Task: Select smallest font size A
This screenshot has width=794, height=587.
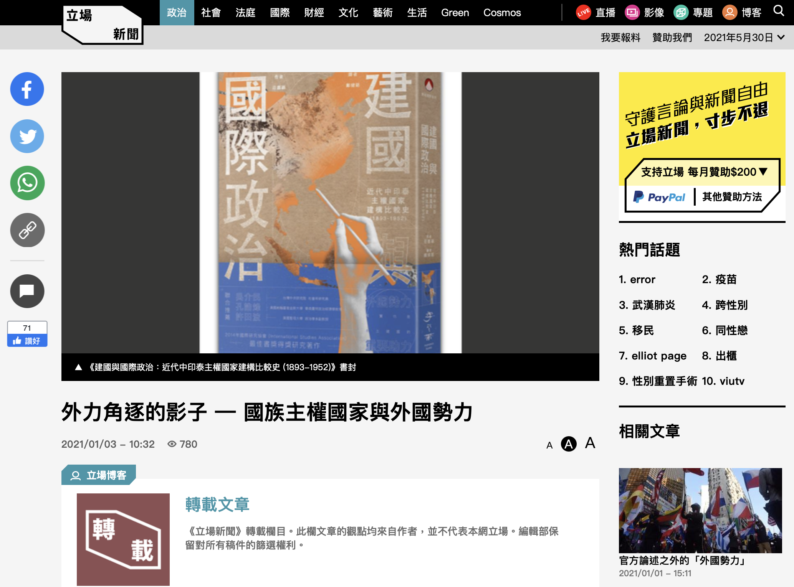Action: pos(549,445)
